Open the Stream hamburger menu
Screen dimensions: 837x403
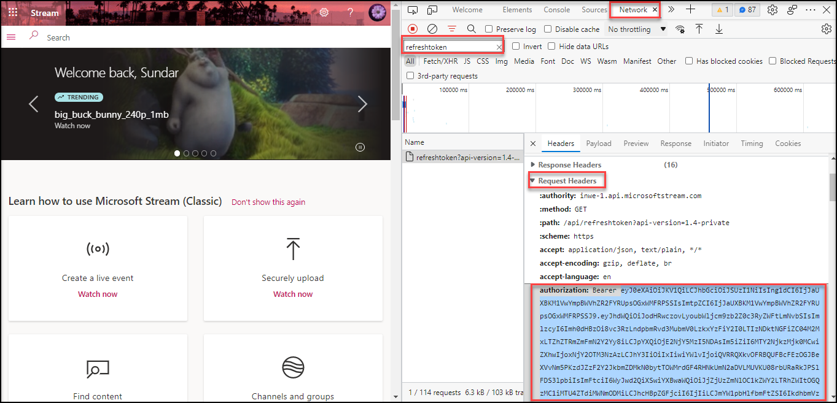coord(11,37)
